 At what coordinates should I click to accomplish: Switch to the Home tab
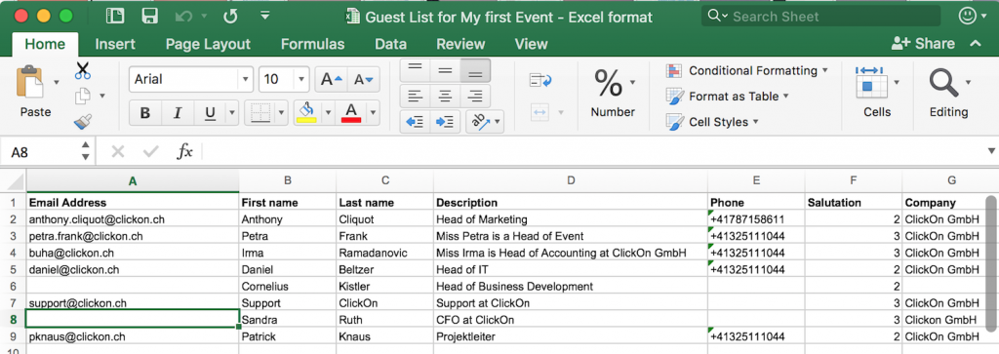tap(45, 44)
